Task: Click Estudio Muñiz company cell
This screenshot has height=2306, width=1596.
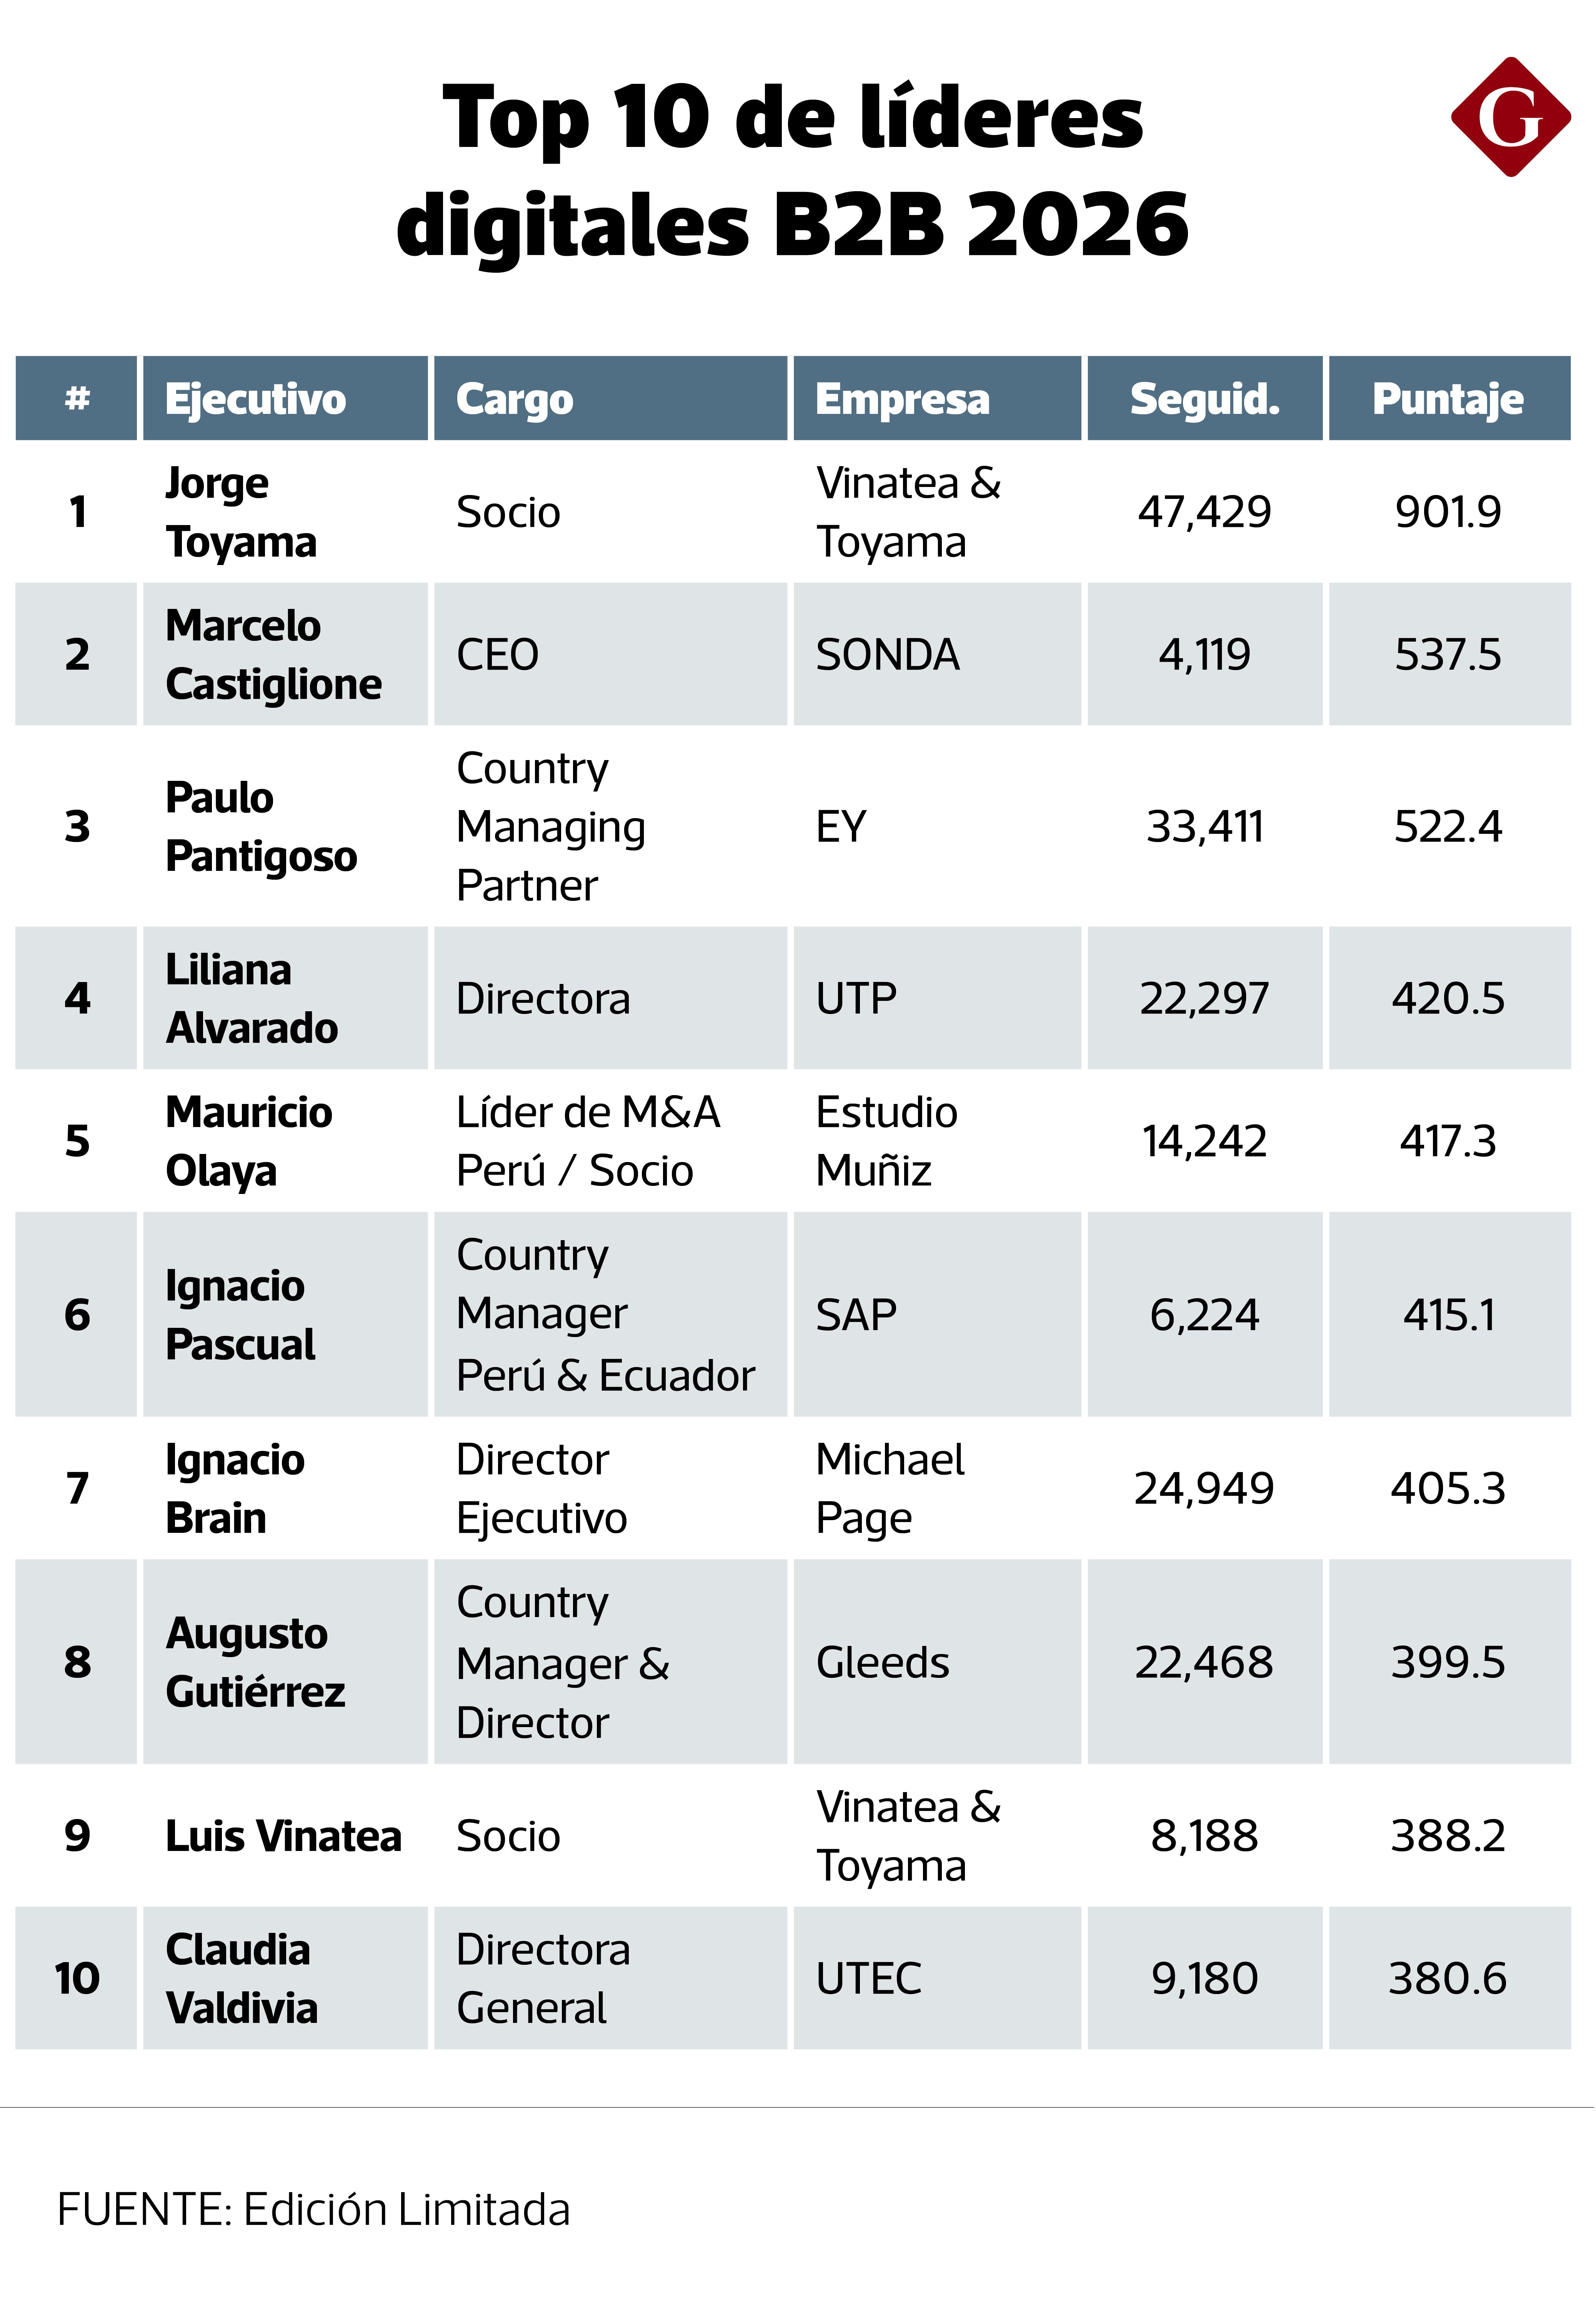Action: 886,1141
